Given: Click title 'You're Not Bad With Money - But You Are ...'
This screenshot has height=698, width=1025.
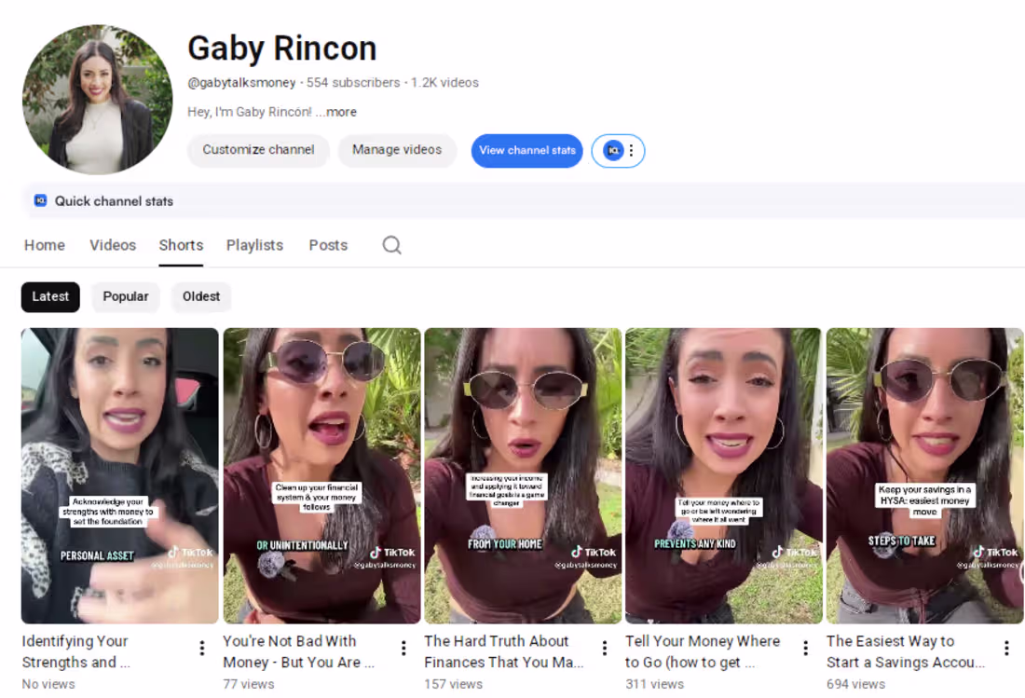Looking at the screenshot, I should click(x=299, y=651).
